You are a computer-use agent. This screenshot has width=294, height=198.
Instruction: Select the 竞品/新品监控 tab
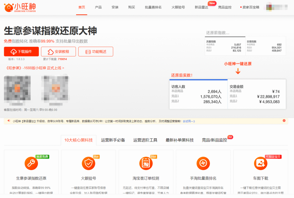[214, 140]
